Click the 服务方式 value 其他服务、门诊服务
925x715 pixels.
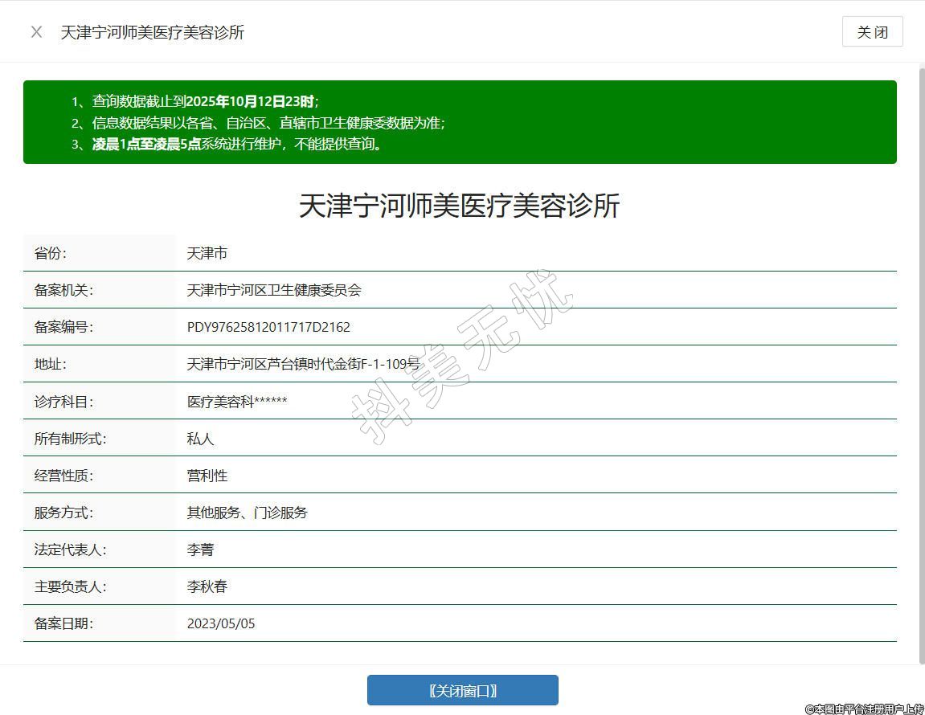248,513
